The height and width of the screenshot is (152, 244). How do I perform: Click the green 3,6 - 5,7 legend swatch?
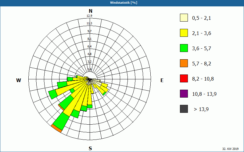pos(184,48)
